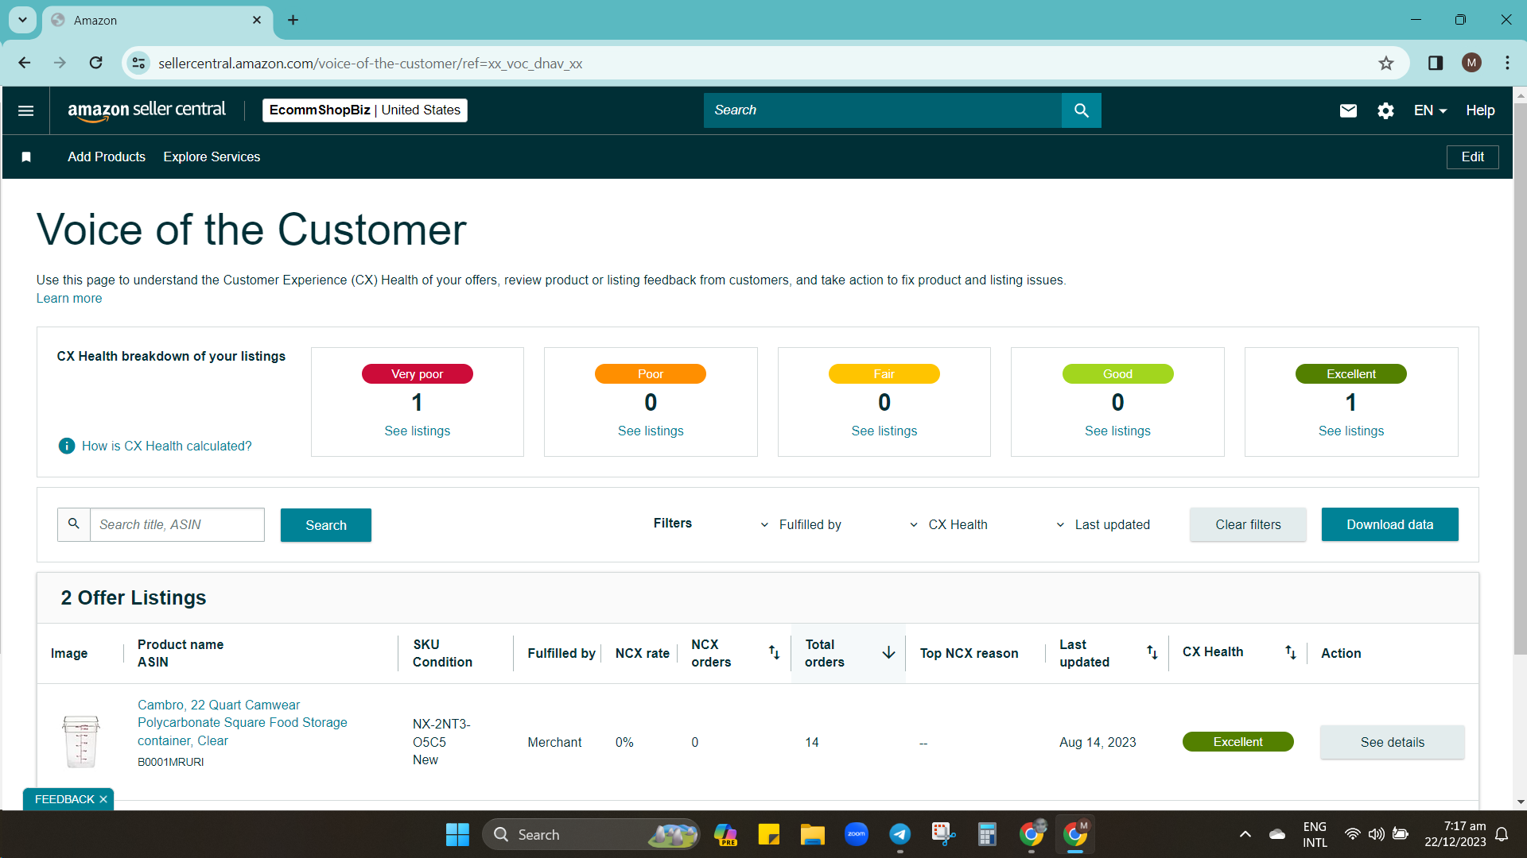Sort by NCX orders column arrows
1527x858 pixels.
click(774, 652)
